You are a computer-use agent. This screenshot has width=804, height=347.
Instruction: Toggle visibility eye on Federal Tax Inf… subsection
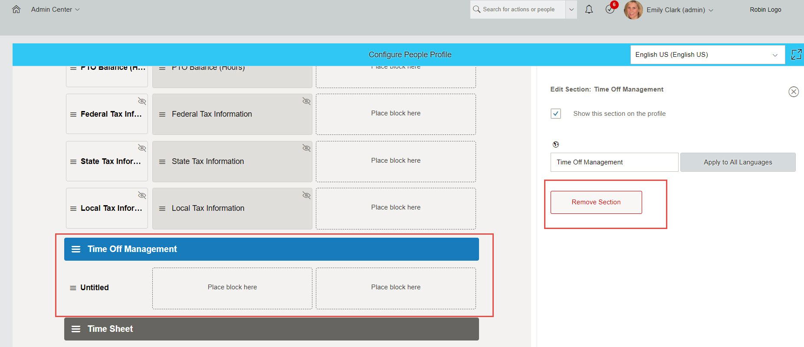point(142,101)
